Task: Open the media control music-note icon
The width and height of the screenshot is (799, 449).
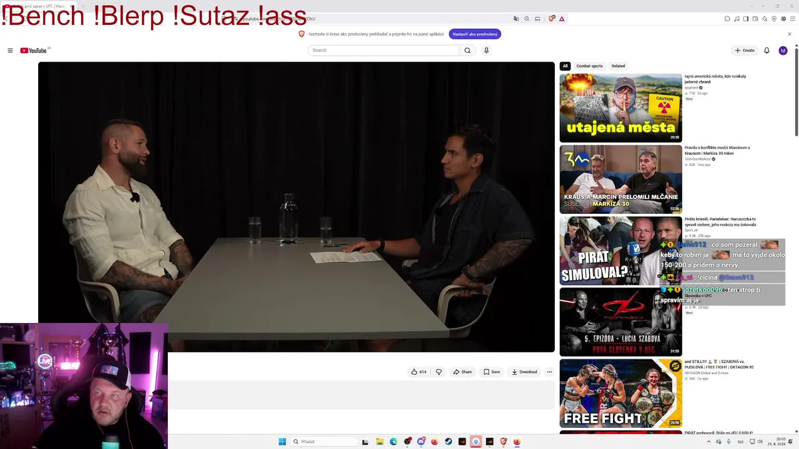Action: pyautogui.click(x=737, y=19)
